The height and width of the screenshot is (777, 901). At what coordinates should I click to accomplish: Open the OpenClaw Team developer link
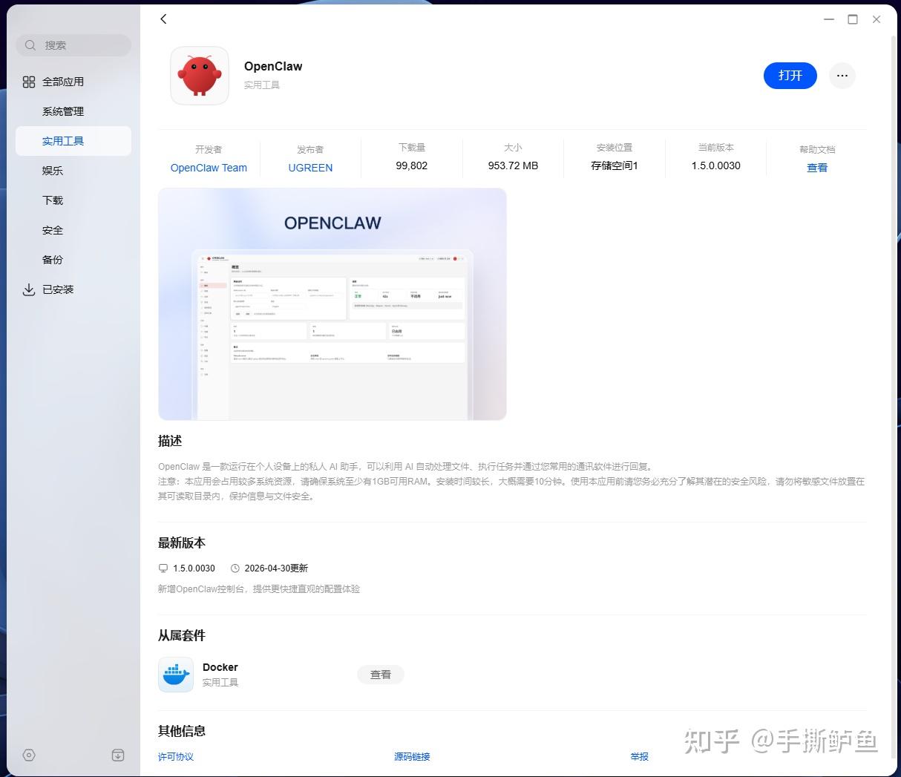[209, 168]
